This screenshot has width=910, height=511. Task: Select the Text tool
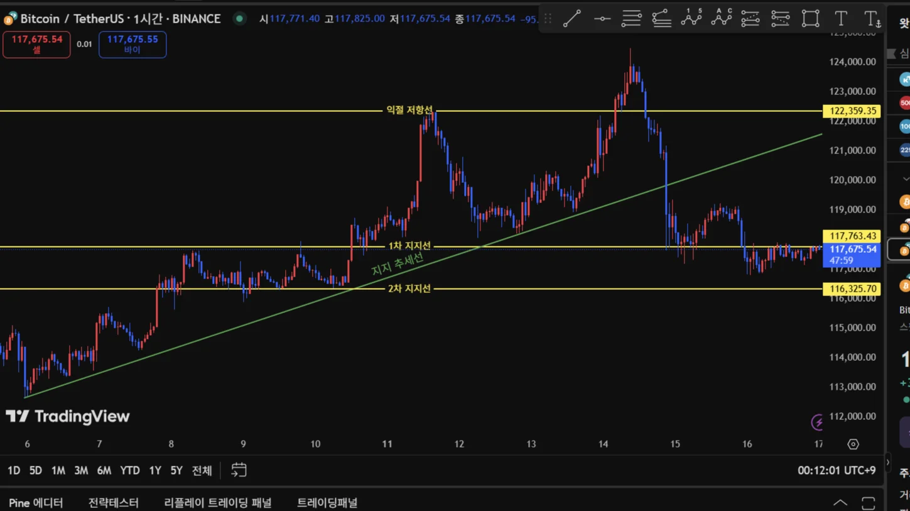click(x=840, y=19)
